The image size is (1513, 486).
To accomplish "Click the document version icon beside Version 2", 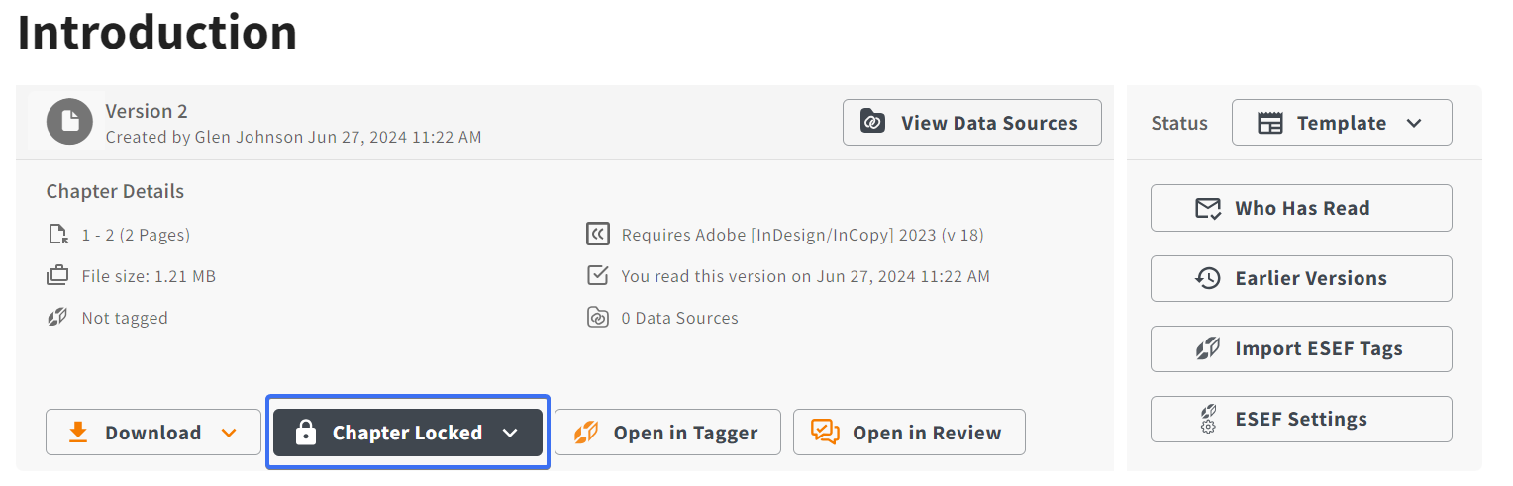I will [69, 123].
